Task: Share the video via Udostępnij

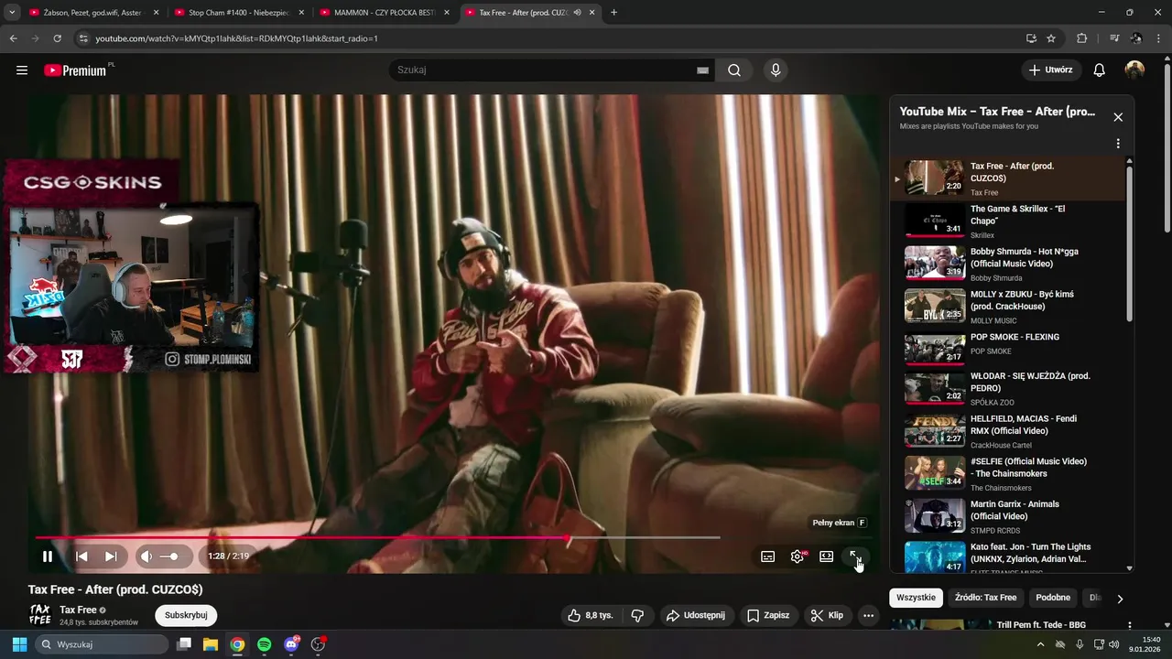Action: pyautogui.click(x=696, y=615)
